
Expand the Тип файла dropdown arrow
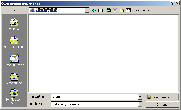140,104
